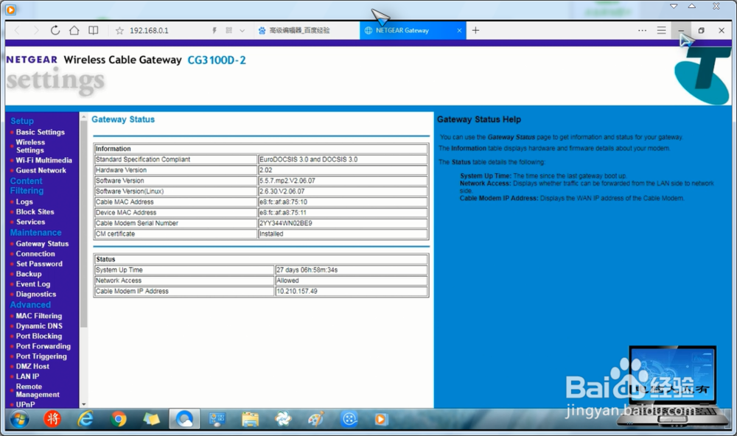Open the Logs page
Screen dimensions: 737x436
point(24,202)
